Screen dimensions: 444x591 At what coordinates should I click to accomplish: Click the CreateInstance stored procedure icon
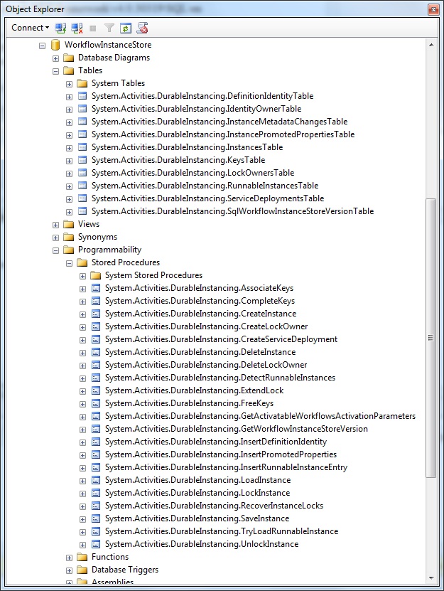click(x=96, y=314)
